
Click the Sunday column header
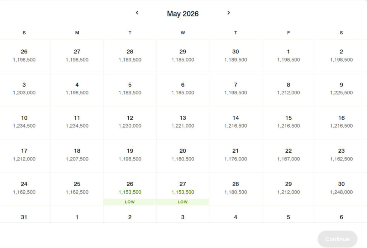(x=24, y=33)
